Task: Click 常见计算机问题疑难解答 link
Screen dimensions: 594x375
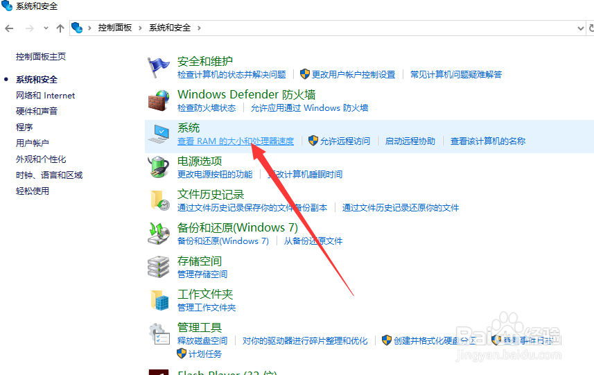Action: tap(456, 75)
